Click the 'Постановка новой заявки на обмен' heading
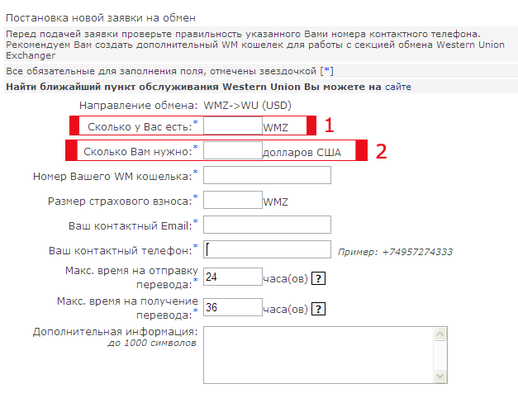 click(x=101, y=18)
